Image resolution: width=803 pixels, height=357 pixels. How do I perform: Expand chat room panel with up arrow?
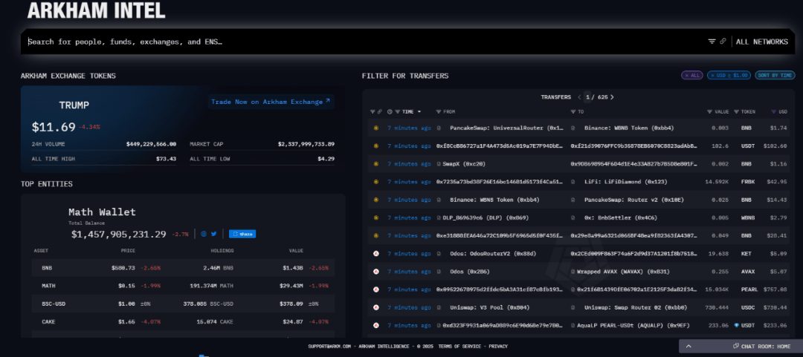(x=688, y=347)
